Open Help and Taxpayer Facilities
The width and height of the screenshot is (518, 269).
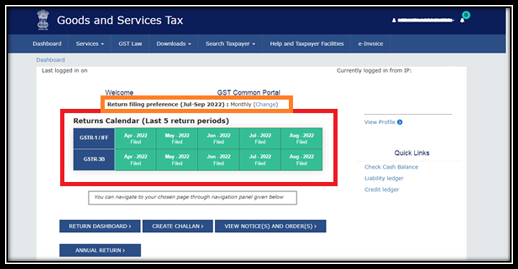[x=307, y=44]
